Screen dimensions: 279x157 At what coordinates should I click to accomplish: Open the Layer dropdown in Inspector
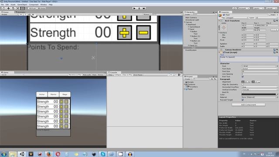click(x=266, y=18)
